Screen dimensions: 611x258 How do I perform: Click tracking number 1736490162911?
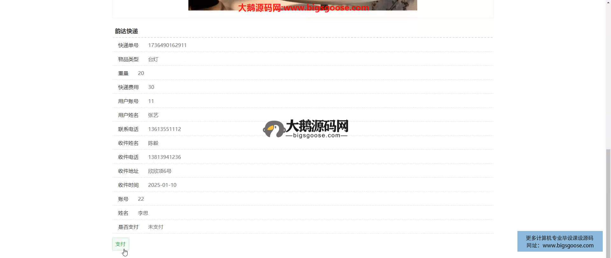coord(167,45)
